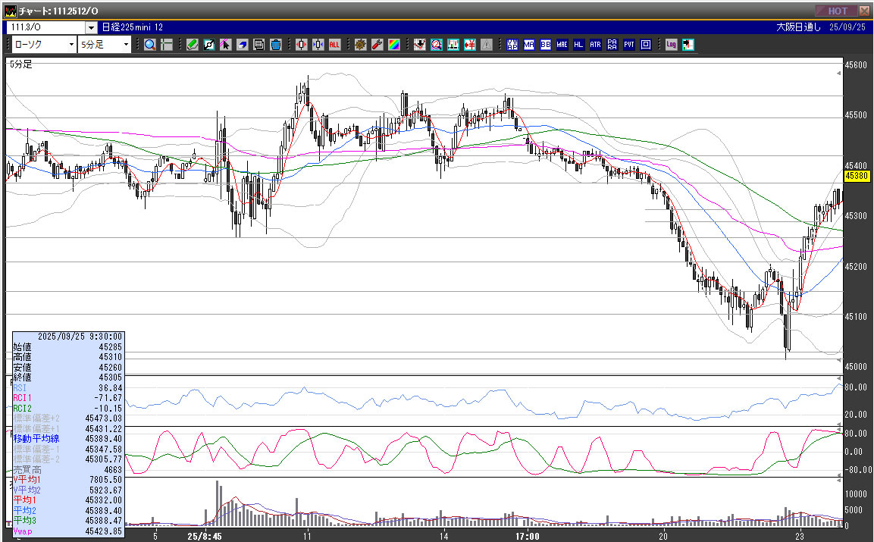
Task: Click the 111.3/O symbol input field
Action: [45, 27]
